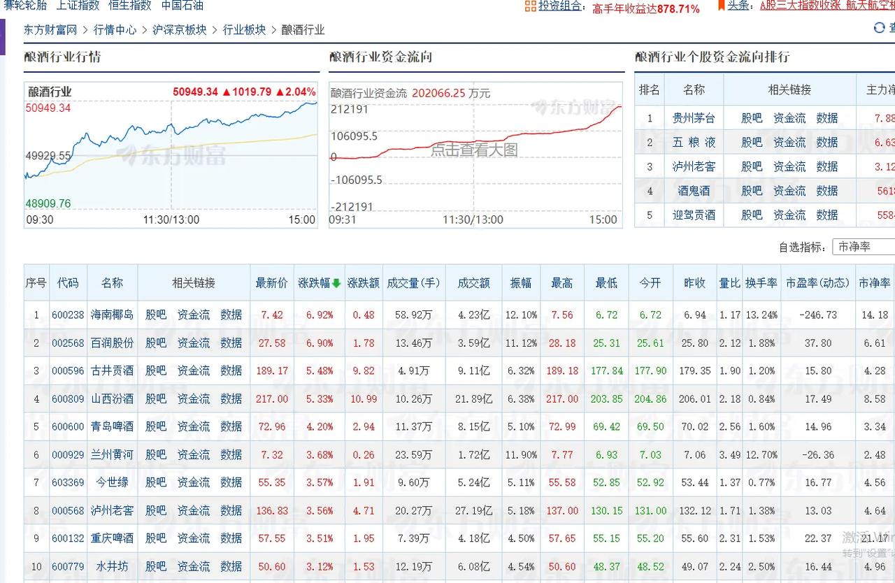
Task: Open 泸州老窖 in the fund flow ranking
Action: (694, 167)
